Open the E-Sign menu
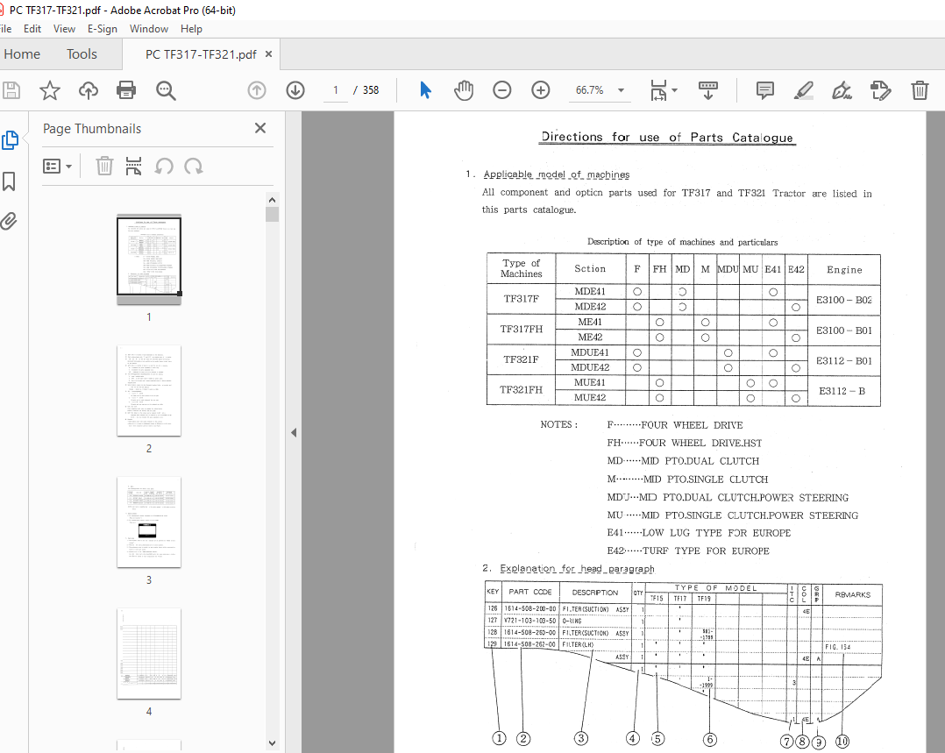The image size is (945, 753). (102, 28)
